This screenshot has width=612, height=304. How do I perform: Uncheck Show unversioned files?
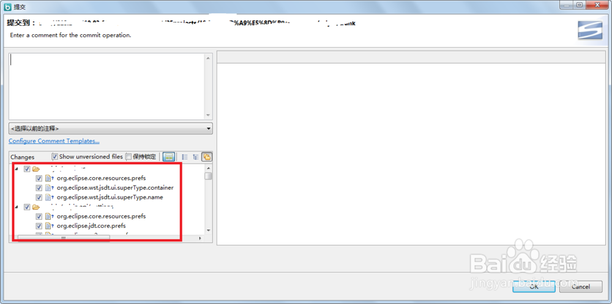[55, 156]
